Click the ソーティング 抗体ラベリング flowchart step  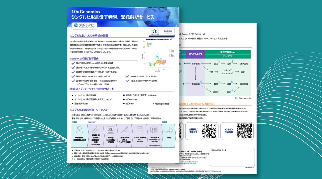click(x=227, y=72)
